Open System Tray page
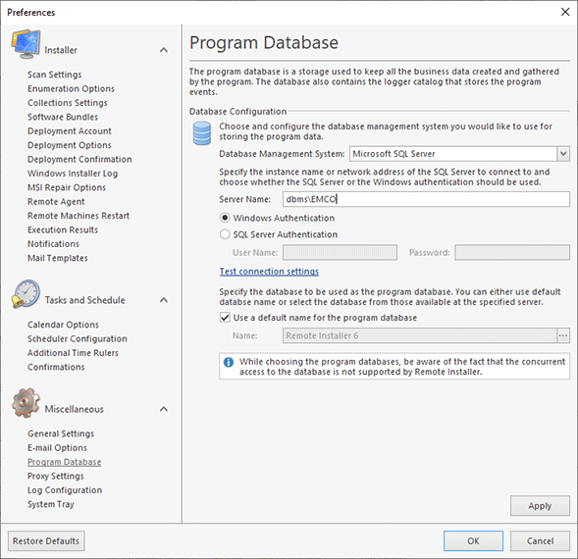578x559 pixels. [51, 504]
